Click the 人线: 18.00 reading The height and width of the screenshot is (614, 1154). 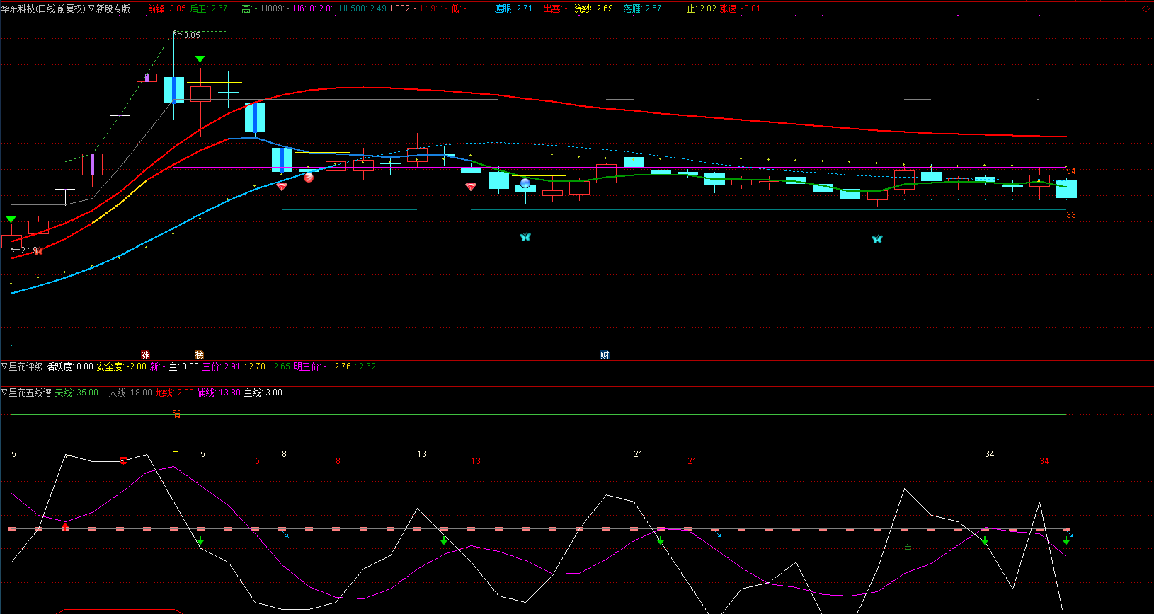pos(130,393)
